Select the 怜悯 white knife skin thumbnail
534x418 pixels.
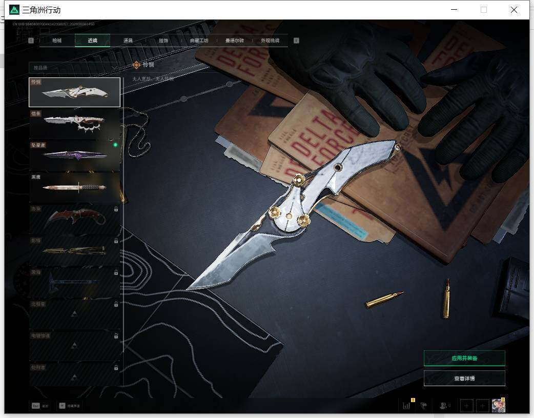tap(75, 92)
